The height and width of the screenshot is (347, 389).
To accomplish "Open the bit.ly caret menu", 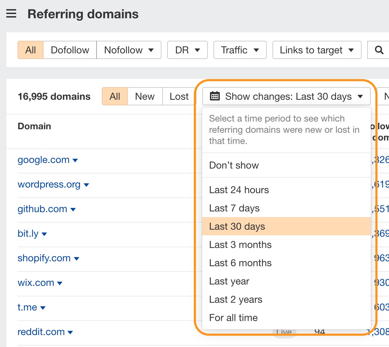I will pyautogui.click(x=44, y=234).
